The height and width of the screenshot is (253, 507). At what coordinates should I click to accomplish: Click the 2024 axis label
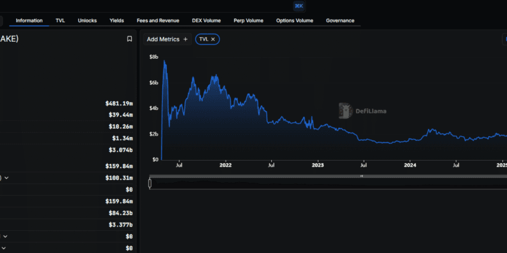[410, 165]
